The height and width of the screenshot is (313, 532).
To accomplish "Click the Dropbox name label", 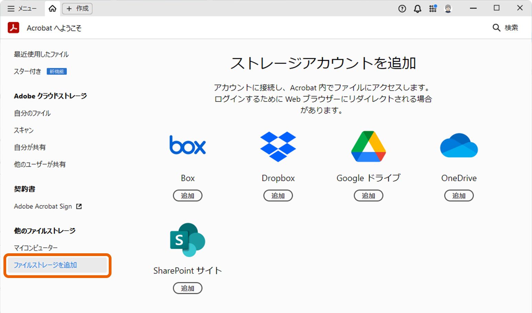I will tap(278, 178).
